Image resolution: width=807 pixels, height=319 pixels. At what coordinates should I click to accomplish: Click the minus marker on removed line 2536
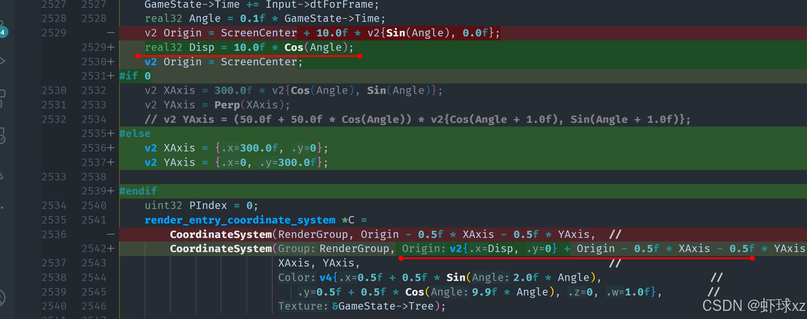click(111, 234)
